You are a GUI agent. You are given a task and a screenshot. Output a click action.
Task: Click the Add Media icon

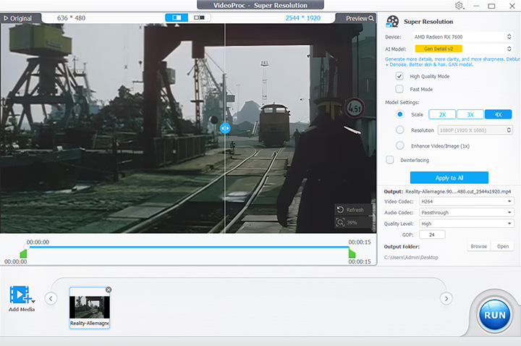pyautogui.click(x=21, y=295)
